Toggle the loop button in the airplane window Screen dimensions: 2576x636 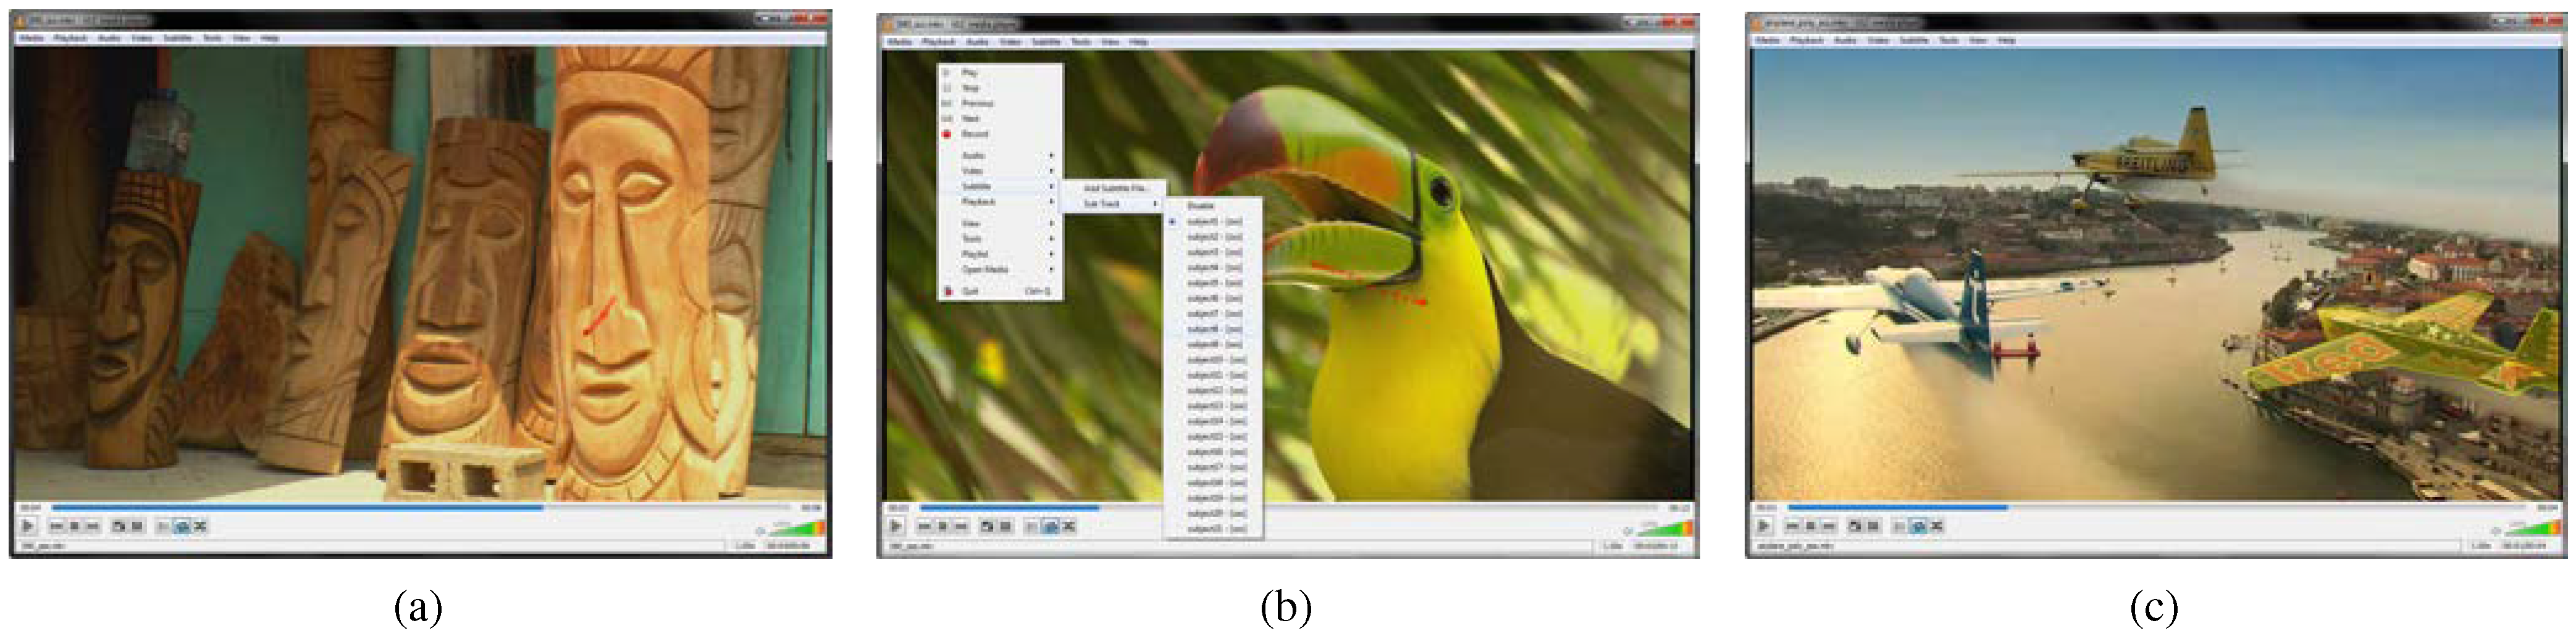click(x=1918, y=526)
